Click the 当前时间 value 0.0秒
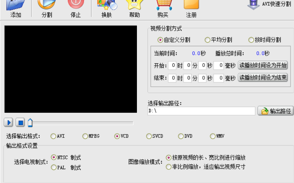The width and height of the screenshot is (294, 183). (199, 54)
